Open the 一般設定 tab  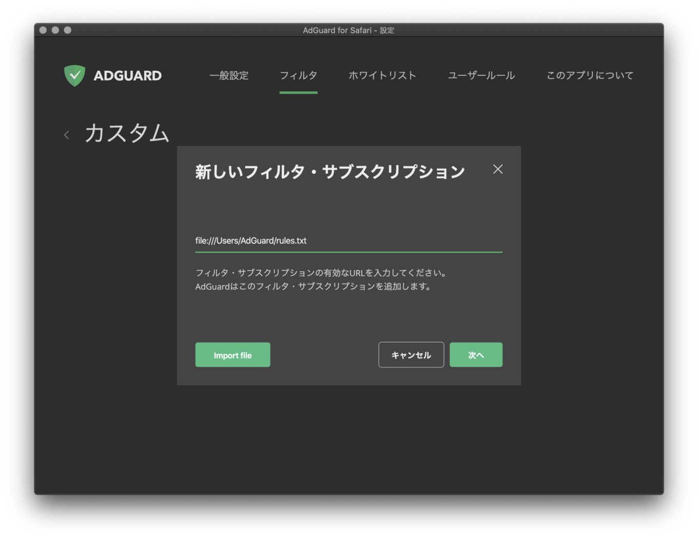tap(229, 75)
